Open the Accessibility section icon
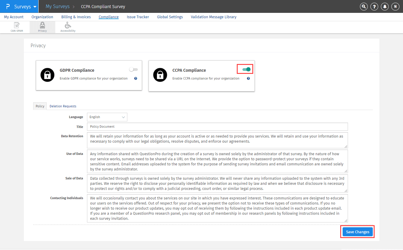Screen dimensions: 403x250 (68, 27)
